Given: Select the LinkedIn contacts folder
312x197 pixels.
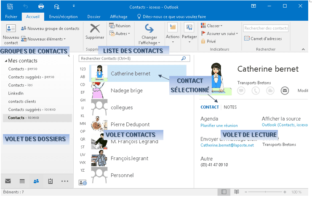Looking at the screenshot, I should click(x=16, y=93).
